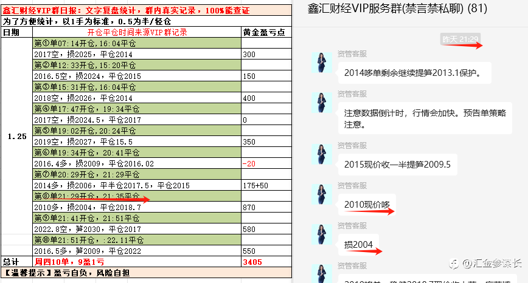528x283 pixels.
Task: Select message '2014哆单剩余继续提笋2013.1保护。'
Action: pyautogui.click(x=414, y=73)
